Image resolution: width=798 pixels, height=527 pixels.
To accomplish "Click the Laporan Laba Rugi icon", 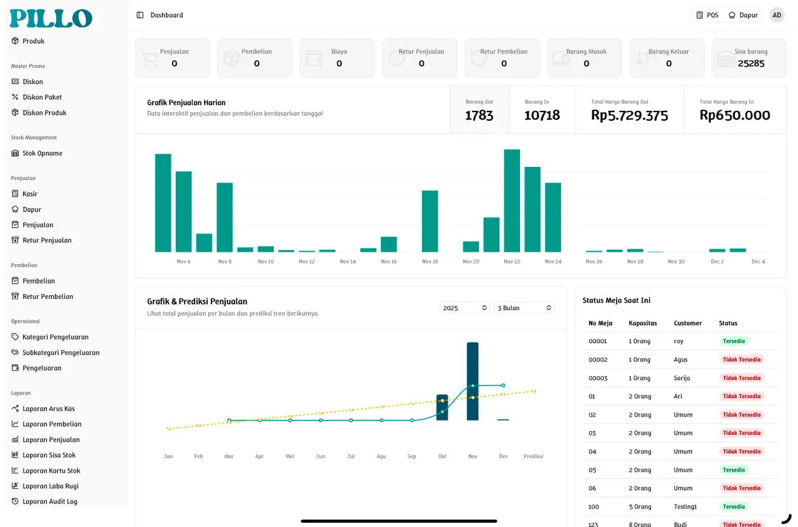I will pyautogui.click(x=16, y=486).
